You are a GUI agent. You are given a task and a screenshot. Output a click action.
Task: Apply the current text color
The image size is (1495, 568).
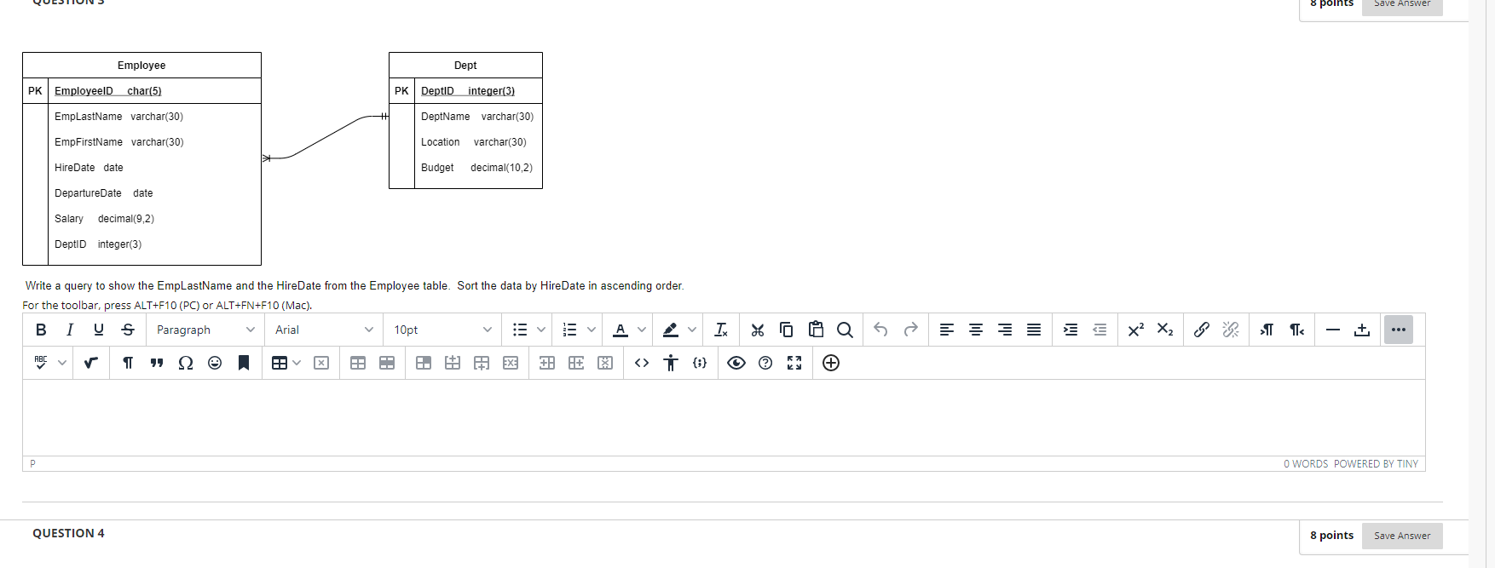(x=621, y=330)
